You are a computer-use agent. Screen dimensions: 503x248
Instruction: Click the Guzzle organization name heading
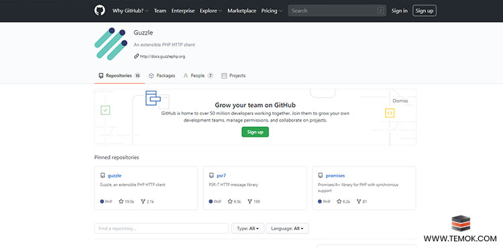144,33
